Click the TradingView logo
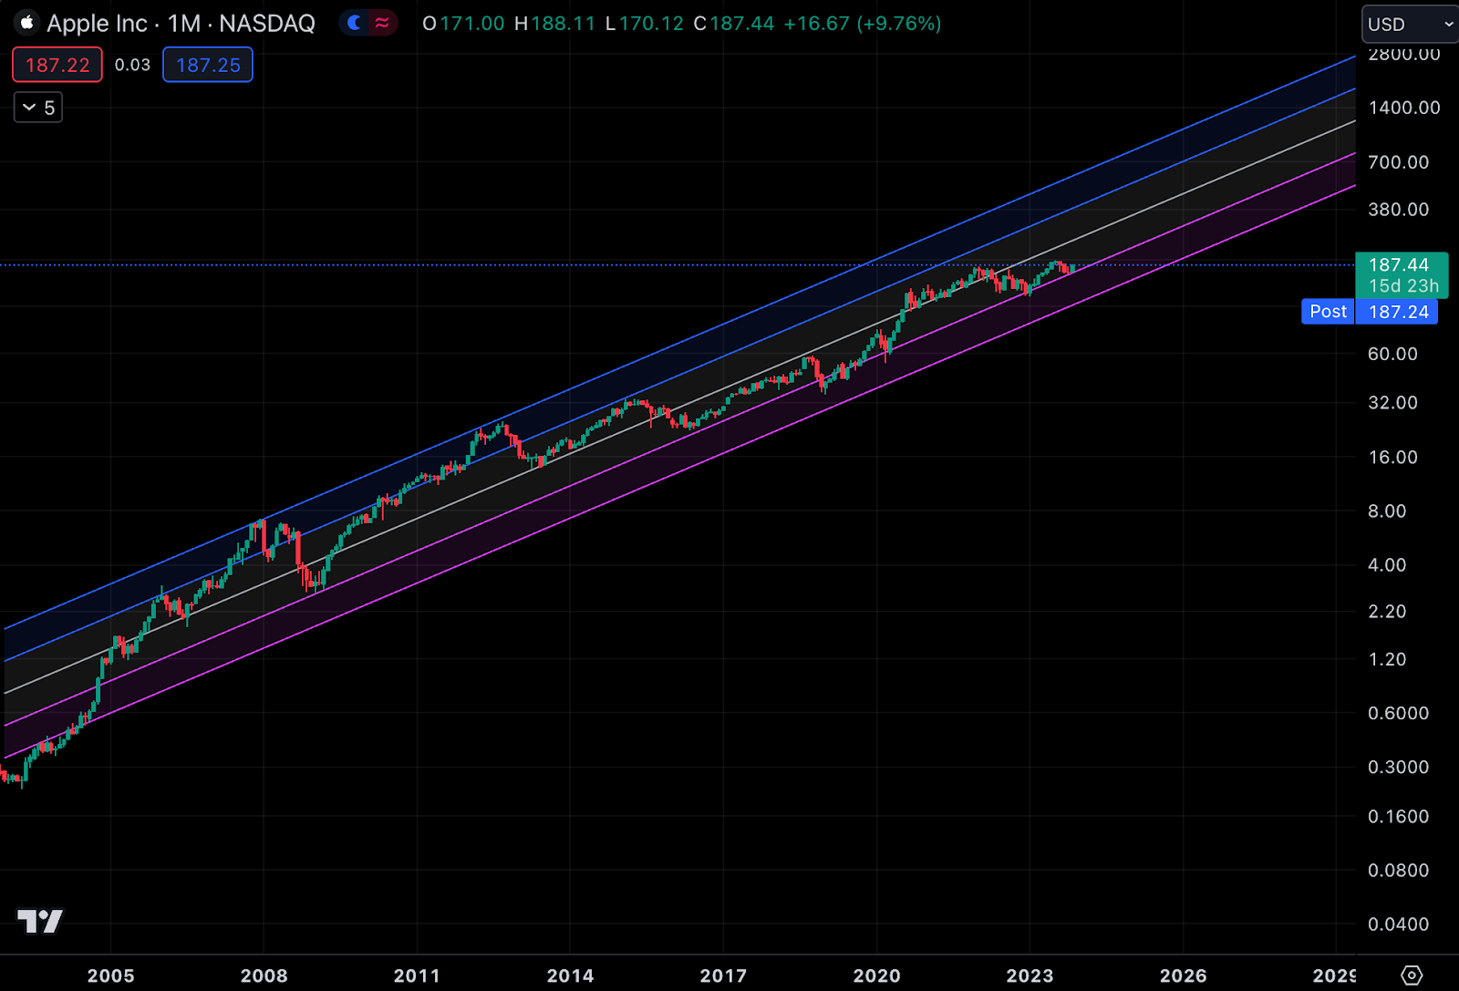 40,922
